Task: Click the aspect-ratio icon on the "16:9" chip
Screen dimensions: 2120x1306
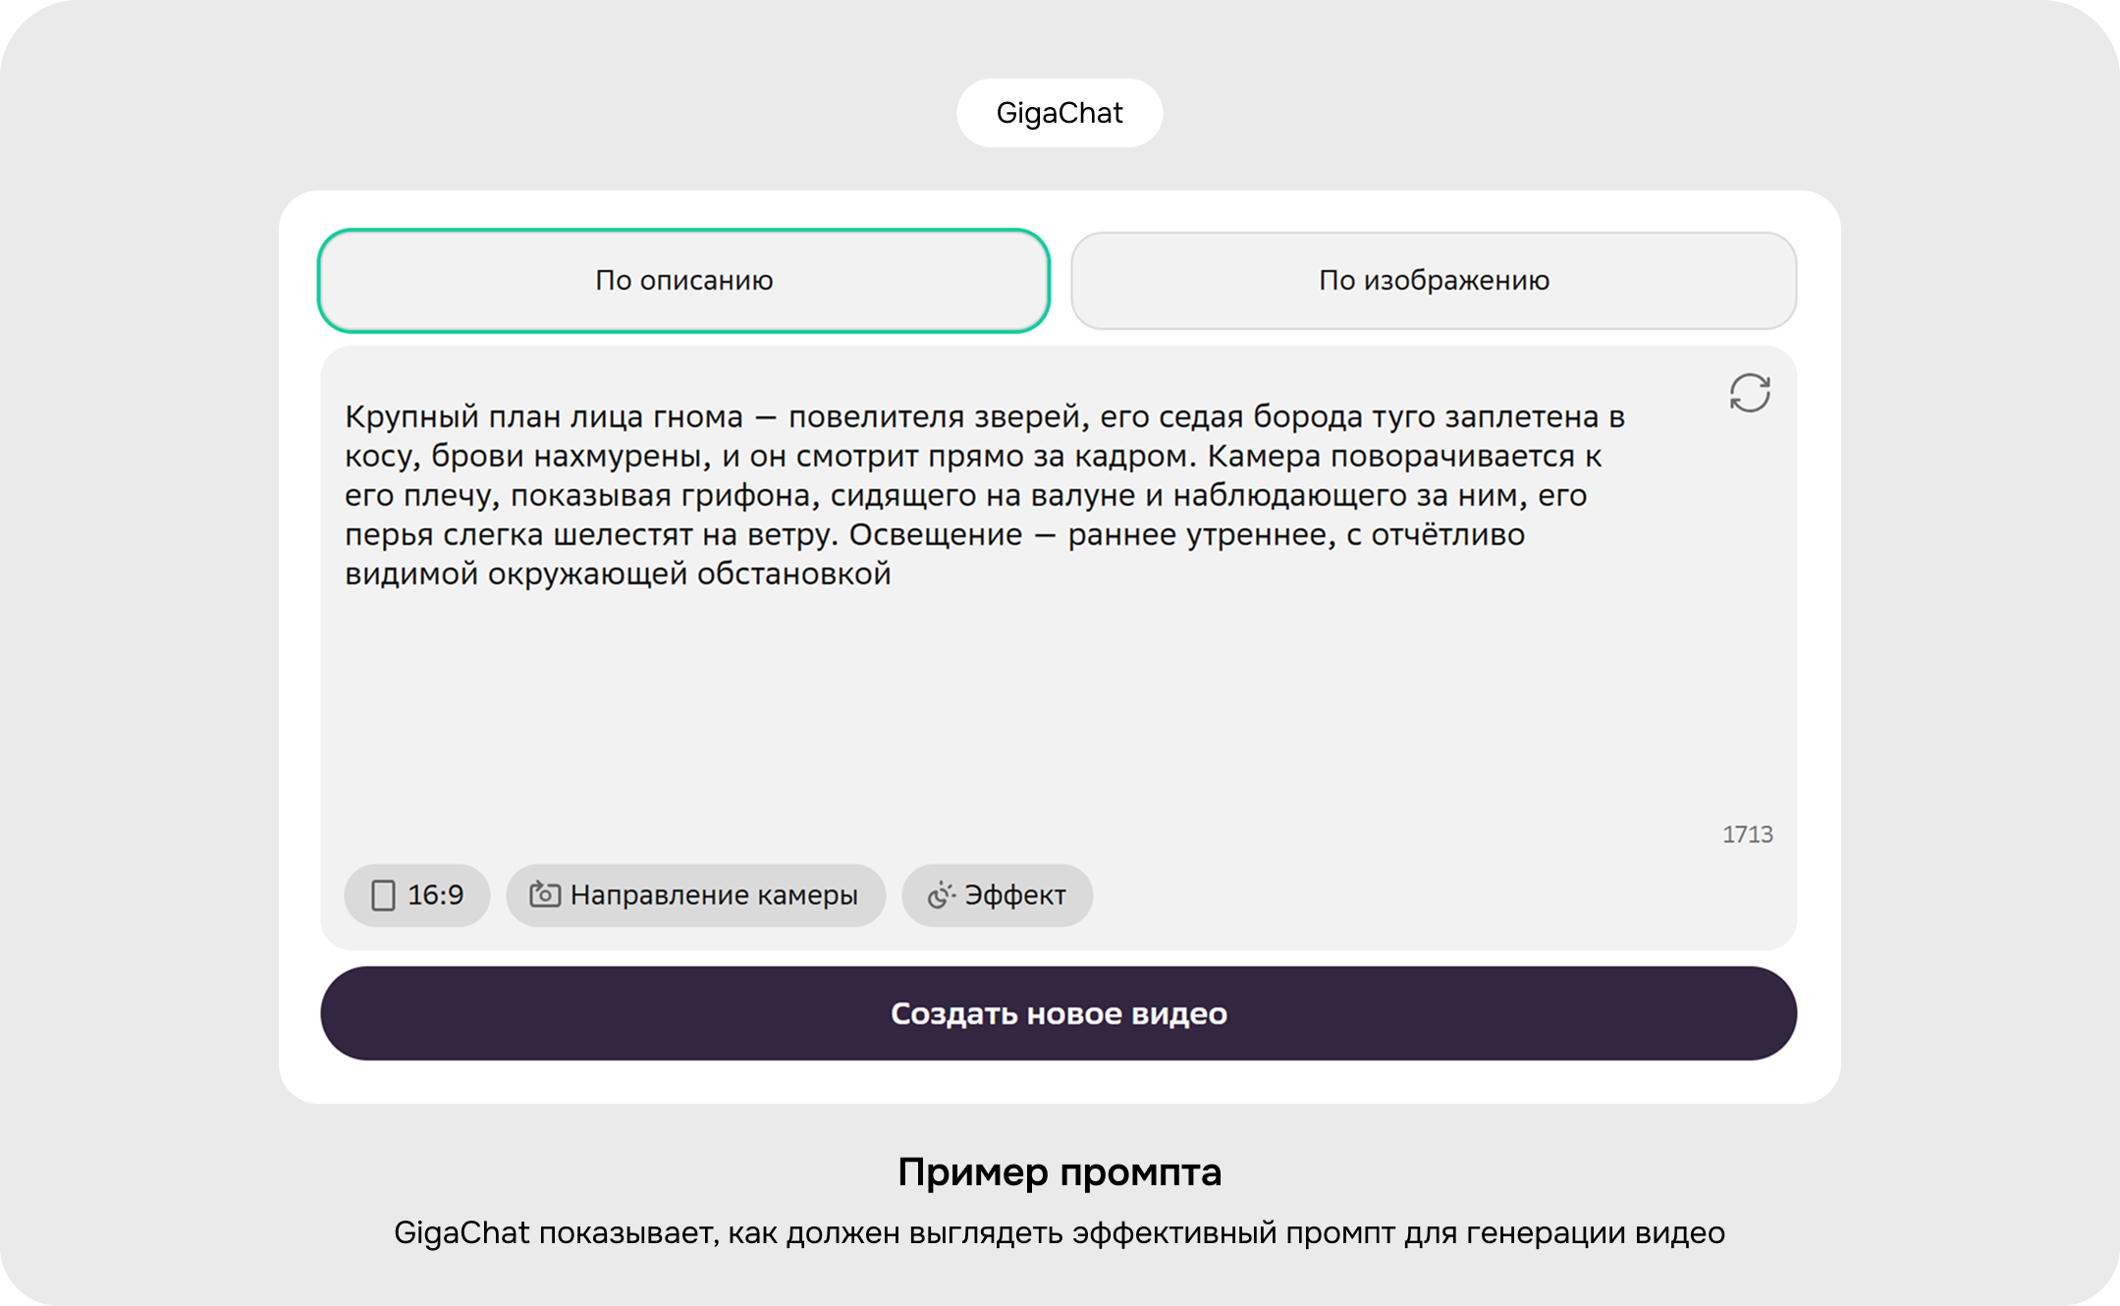Action: pos(384,895)
